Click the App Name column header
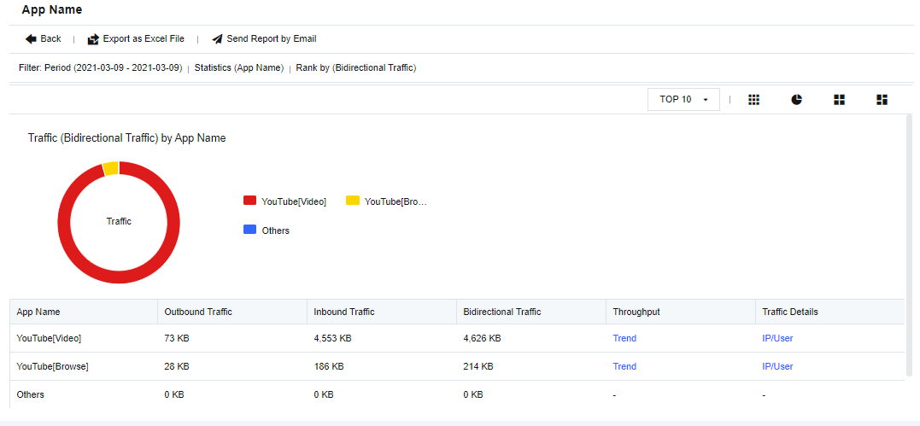This screenshot has width=920, height=426. (38, 312)
